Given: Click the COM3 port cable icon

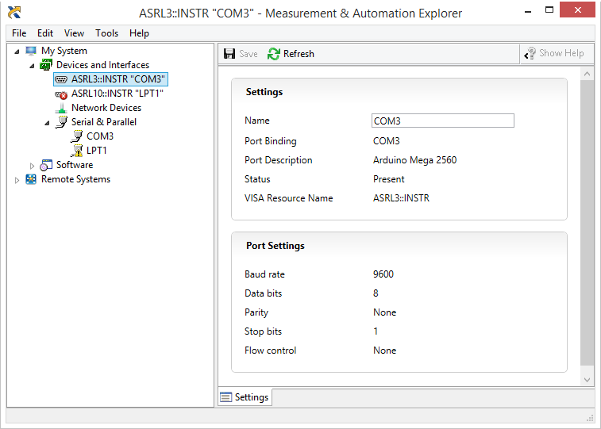Looking at the screenshot, I should click(77, 136).
